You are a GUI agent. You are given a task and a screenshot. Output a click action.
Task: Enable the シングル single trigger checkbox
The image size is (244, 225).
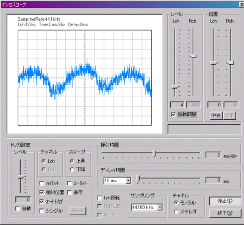pyautogui.click(x=41, y=211)
